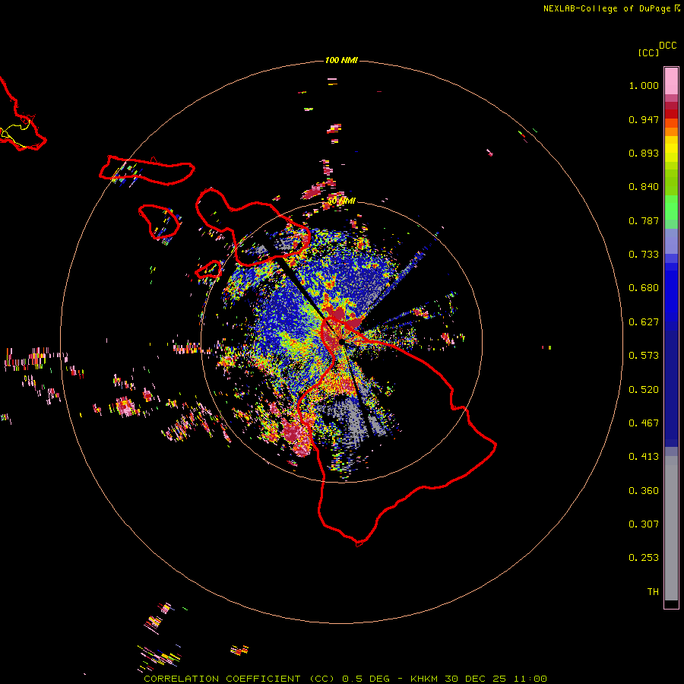Click the 0.680 legend value

(x=644, y=288)
